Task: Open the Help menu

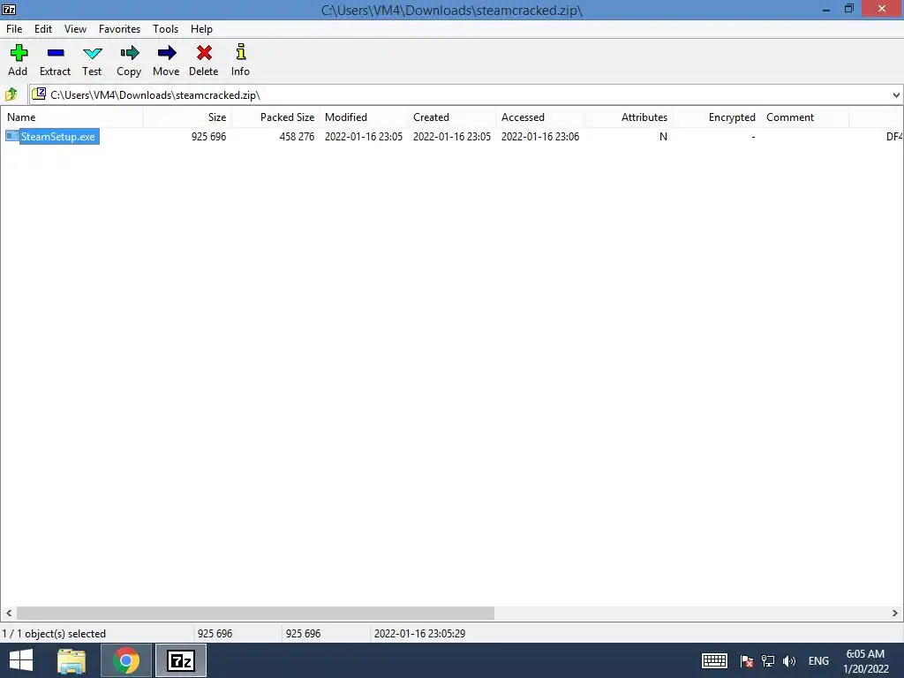Action: (x=202, y=29)
